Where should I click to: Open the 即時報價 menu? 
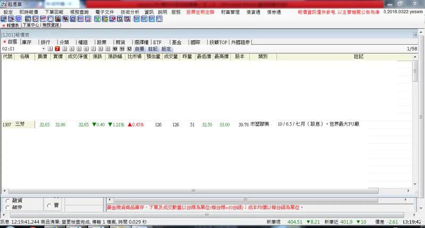coord(29,12)
